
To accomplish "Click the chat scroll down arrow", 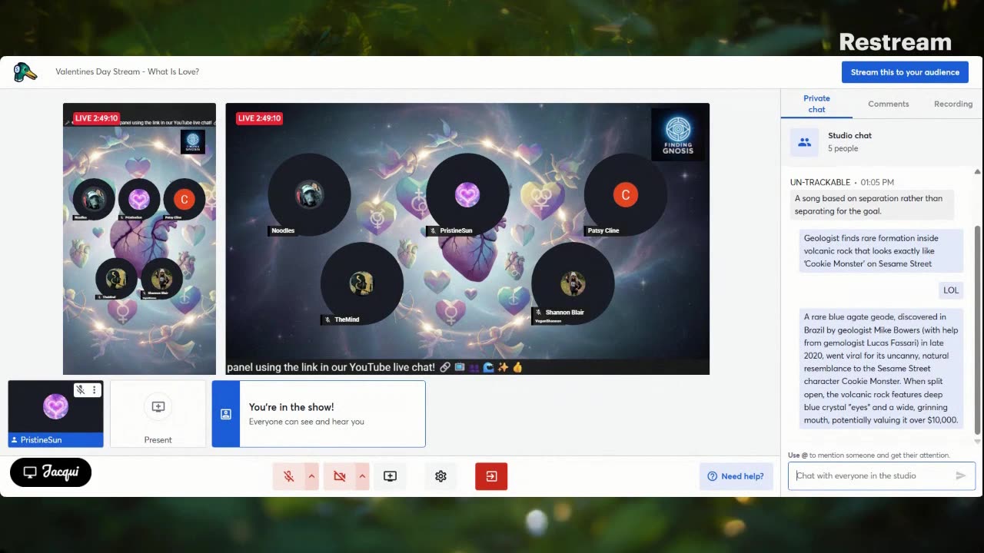I will pyautogui.click(x=977, y=441).
